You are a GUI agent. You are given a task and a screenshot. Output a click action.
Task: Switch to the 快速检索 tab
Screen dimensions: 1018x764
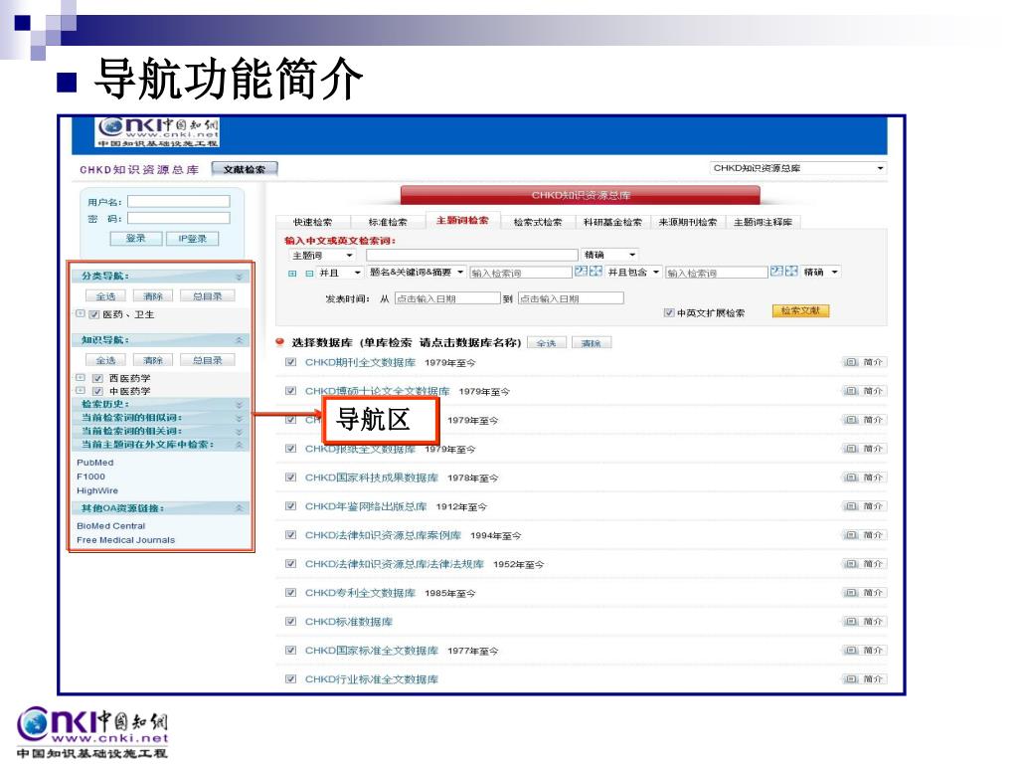pos(313,222)
